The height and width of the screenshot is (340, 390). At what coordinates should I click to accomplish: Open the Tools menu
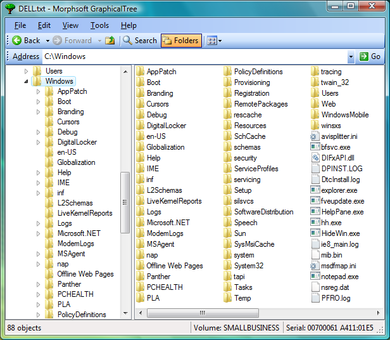(99, 25)
